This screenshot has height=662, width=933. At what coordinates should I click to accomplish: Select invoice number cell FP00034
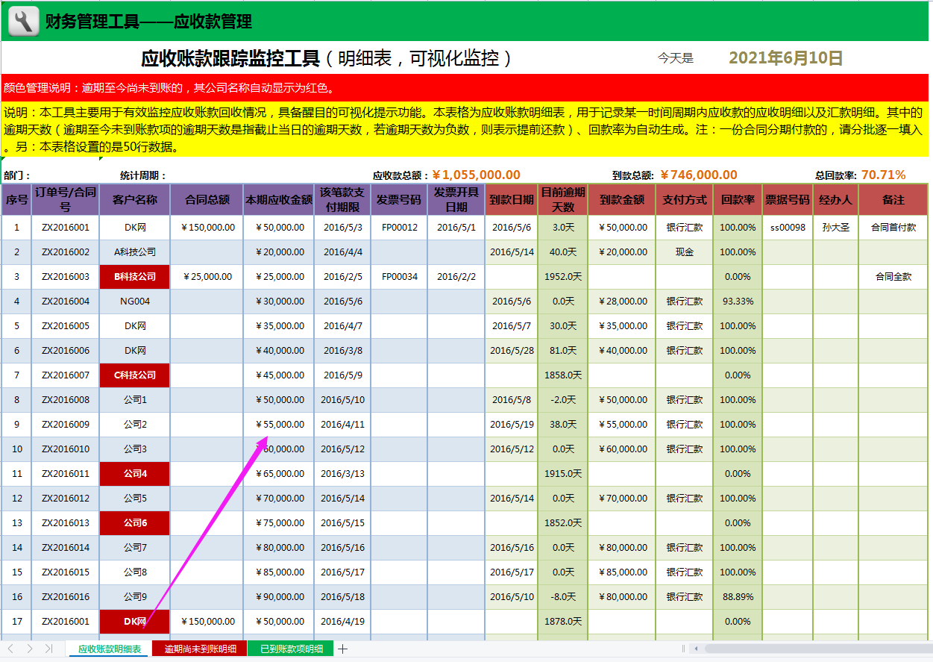pyautogui.click(x=400, y=276)
